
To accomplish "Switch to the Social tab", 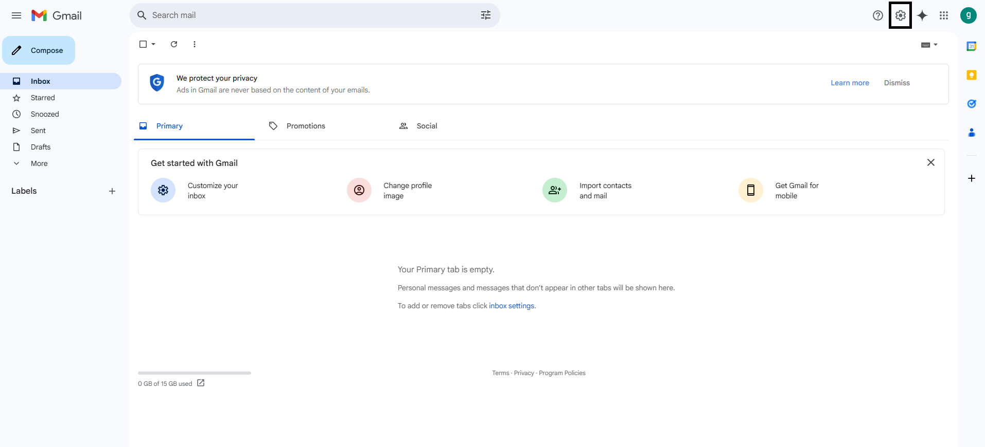I will 426,126.
